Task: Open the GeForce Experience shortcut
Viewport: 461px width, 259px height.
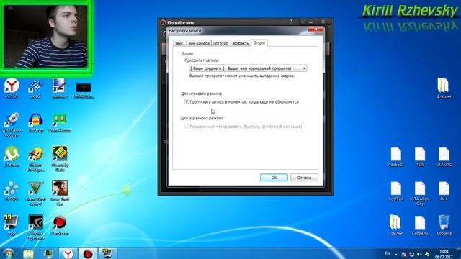Action: click(35, 227)
